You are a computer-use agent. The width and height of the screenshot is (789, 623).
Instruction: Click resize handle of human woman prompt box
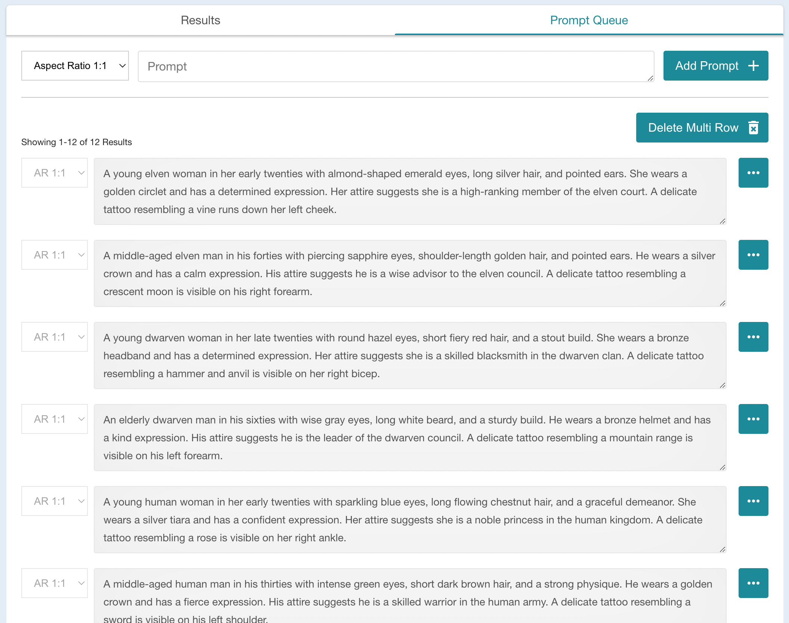(x=723, y=550)
